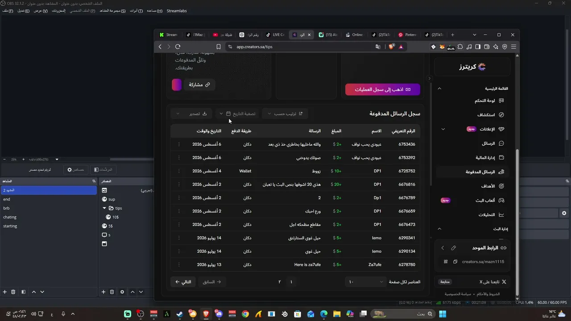Open Chrome from Windows taskbar
The width and height of the screenshot is (571, 321).
click(245, 314)
